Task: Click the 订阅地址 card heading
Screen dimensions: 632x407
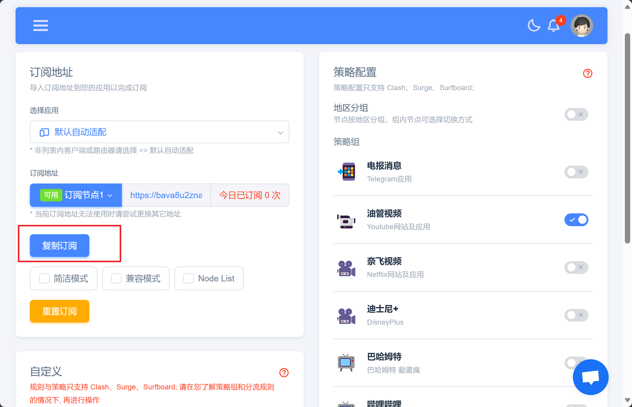Action: tap(51, 72)
